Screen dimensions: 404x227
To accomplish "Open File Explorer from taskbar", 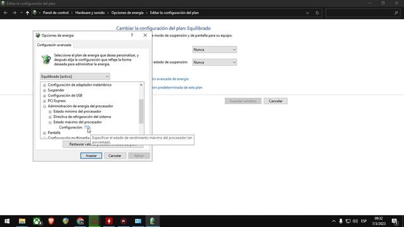I will pos(22,221).
